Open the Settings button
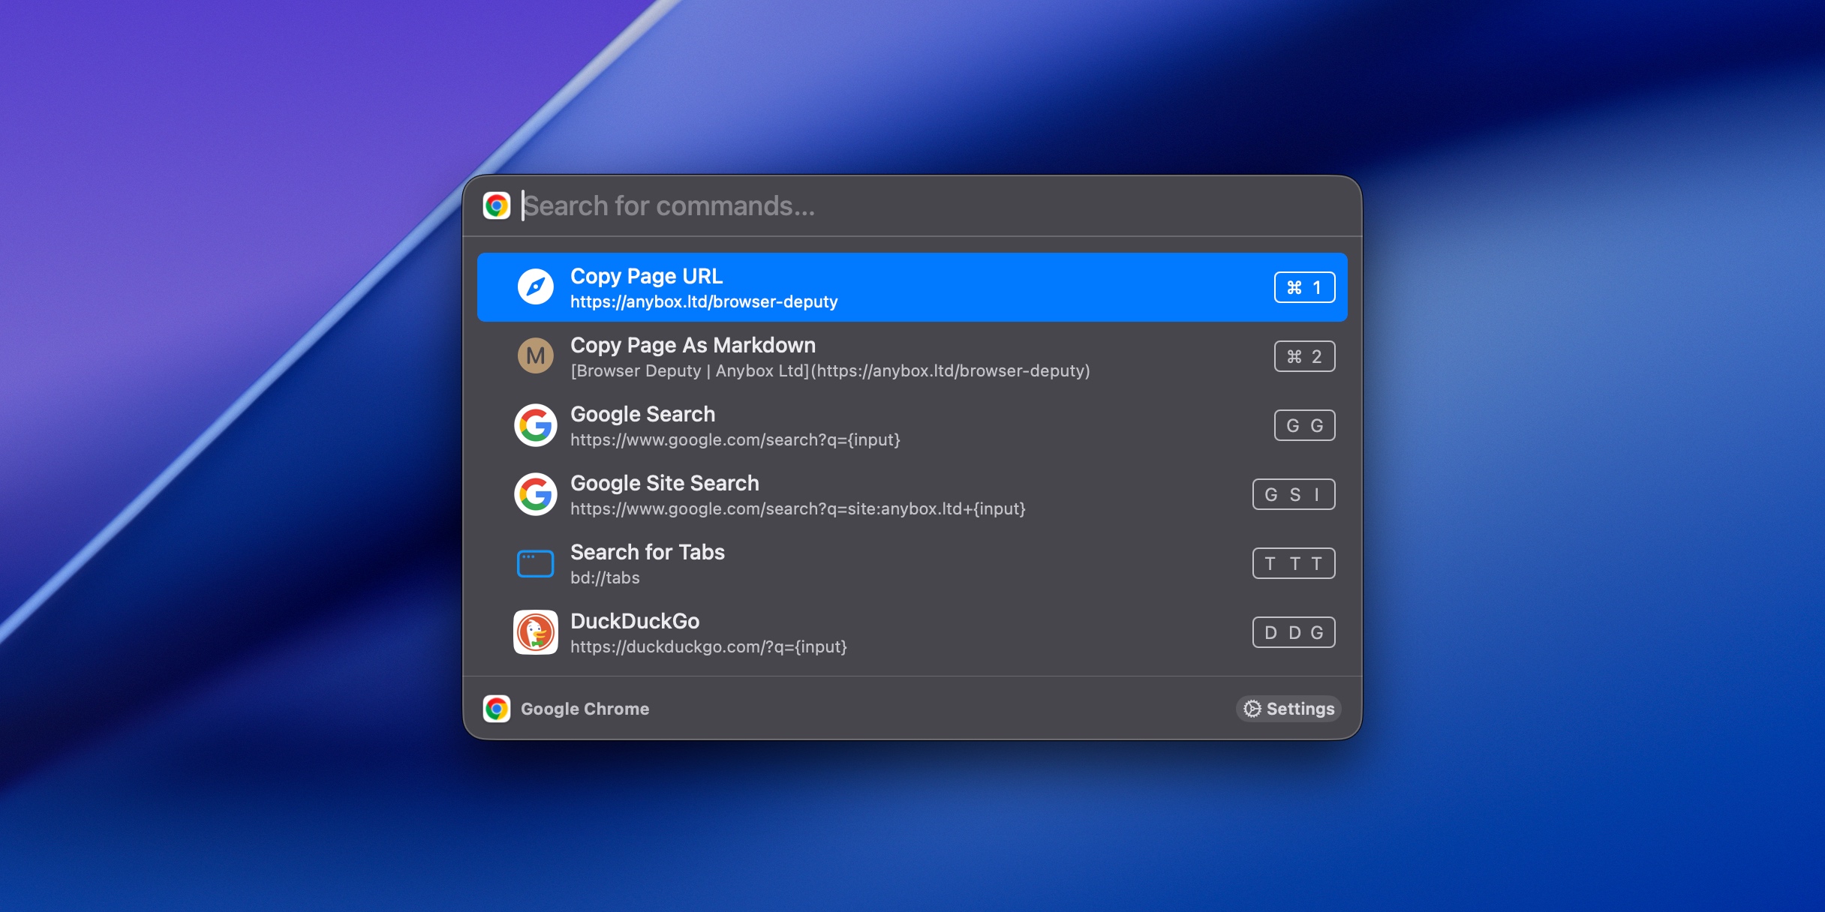Image resolution: width=1825 pixels, height=912 pixels. coord(1288,708)
